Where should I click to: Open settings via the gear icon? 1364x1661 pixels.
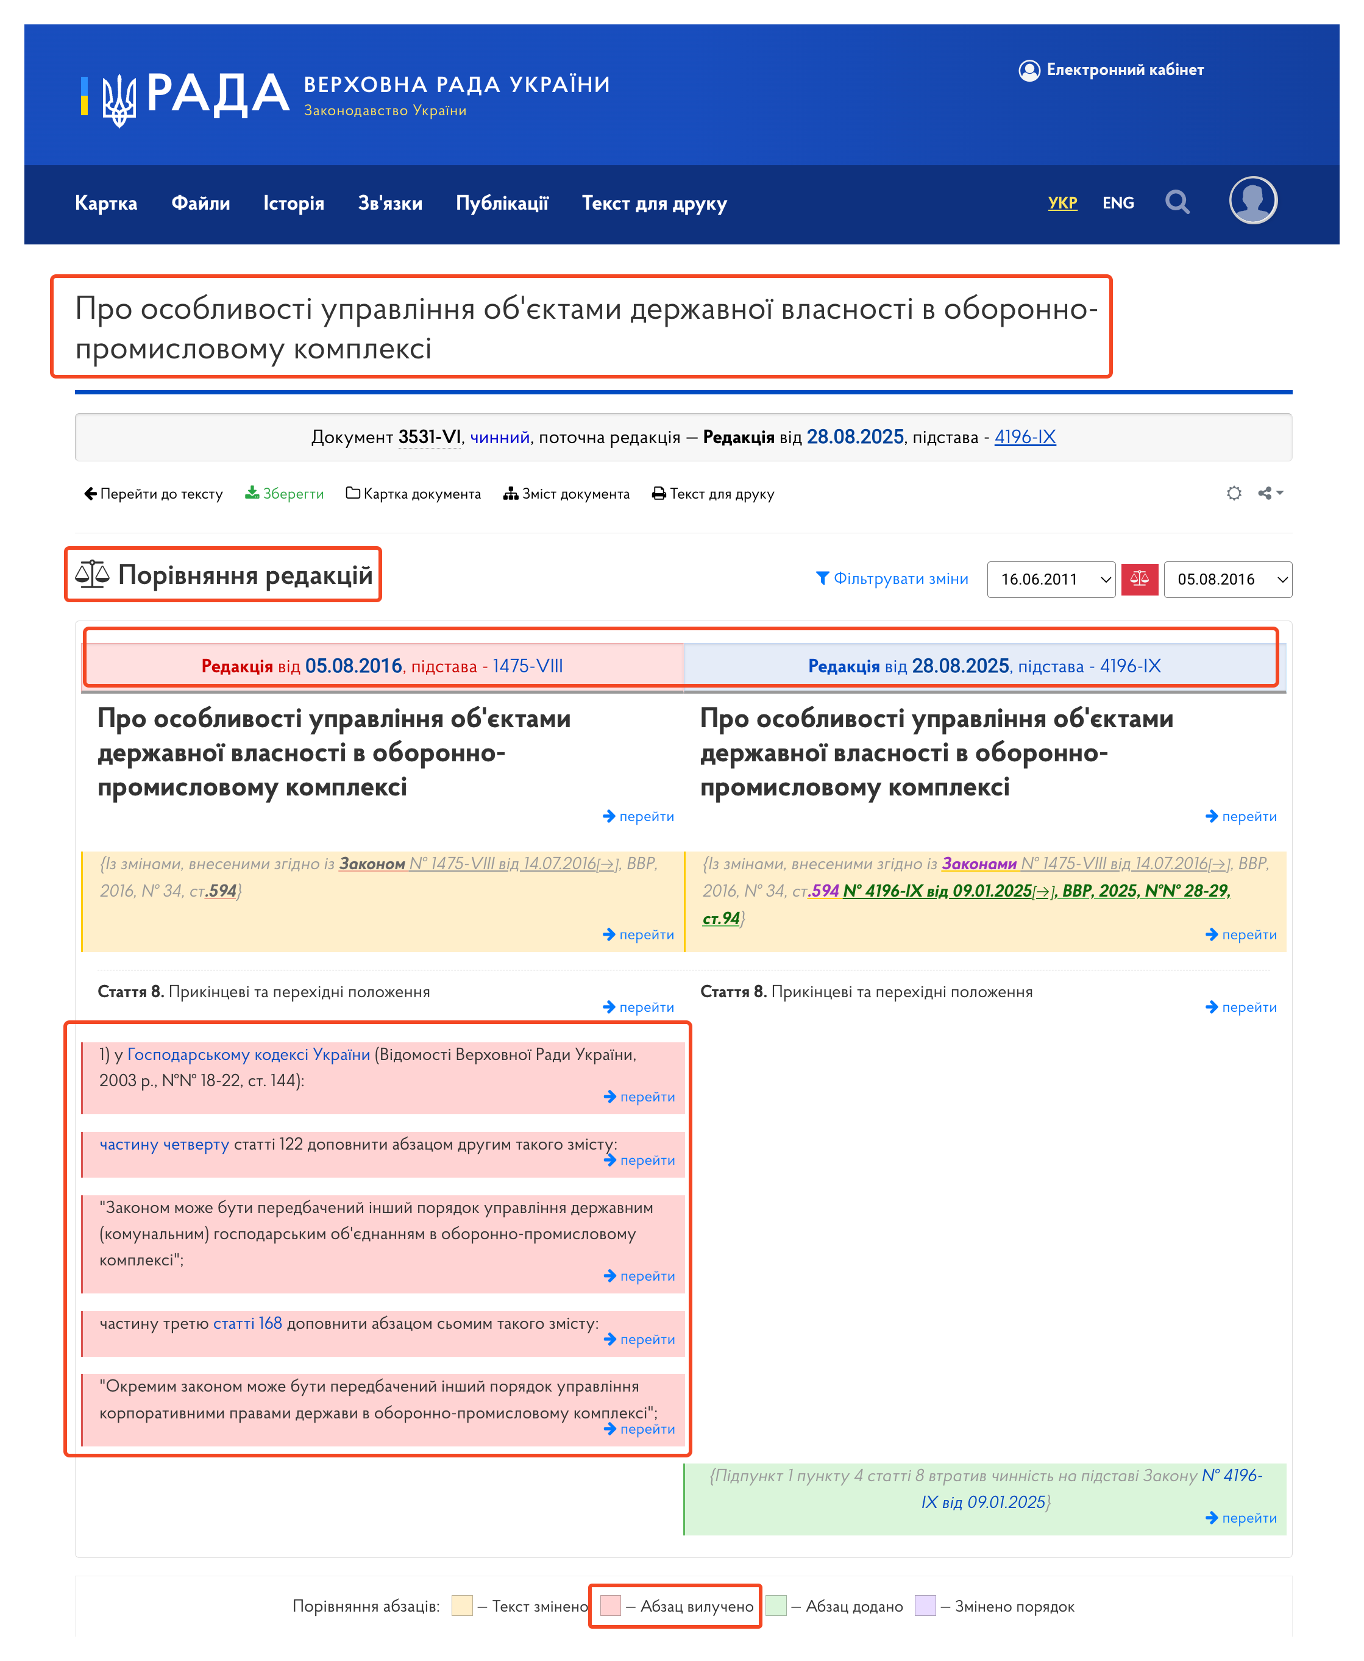(x=1234, y=494)
